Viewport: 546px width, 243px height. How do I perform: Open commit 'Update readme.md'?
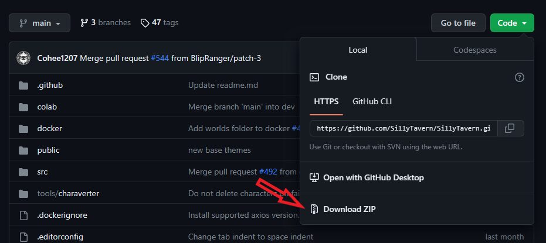click(223, 85)
